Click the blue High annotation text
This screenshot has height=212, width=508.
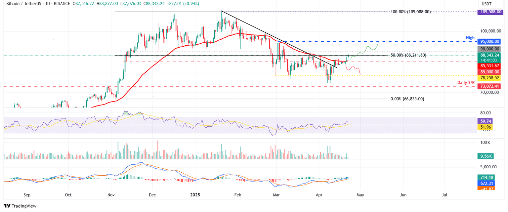coord(470,38)
